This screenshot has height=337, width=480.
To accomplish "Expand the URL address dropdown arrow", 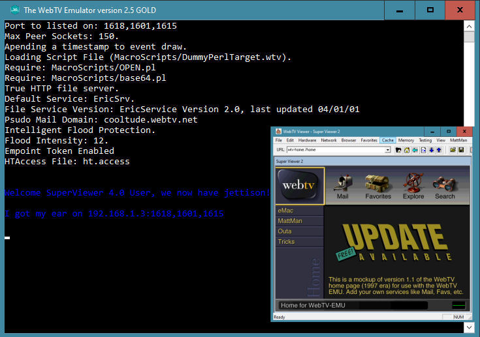I will 388,150.
